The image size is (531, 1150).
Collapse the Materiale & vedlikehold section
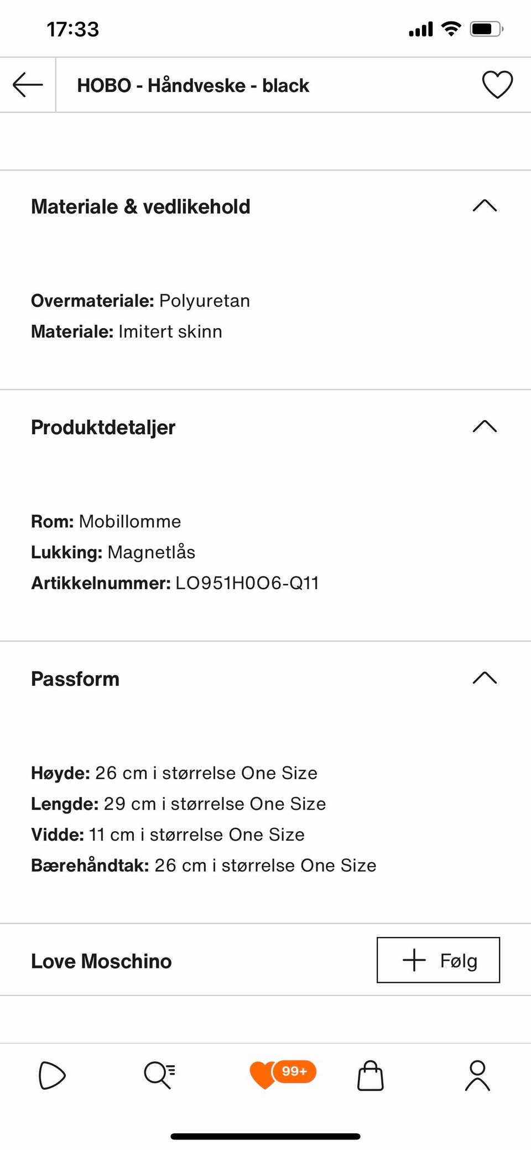(x=485, y=205)
